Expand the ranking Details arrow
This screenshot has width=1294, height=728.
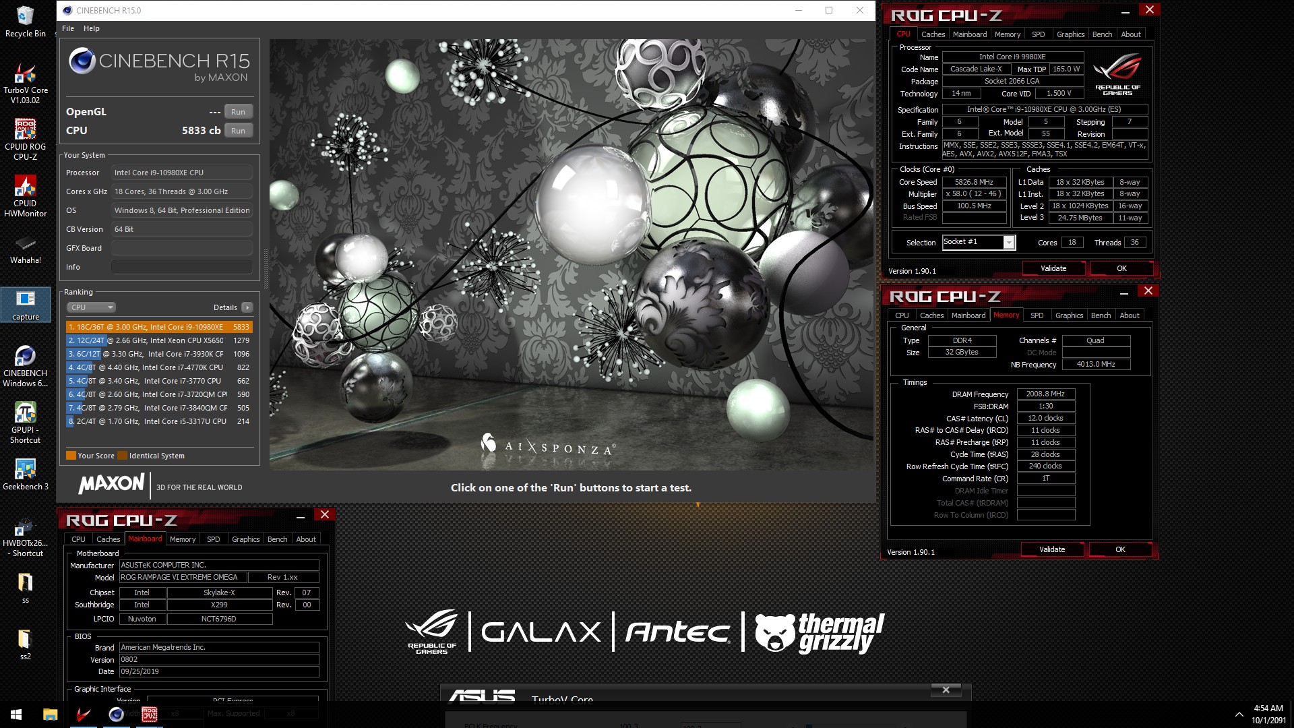[x=247, y=307]
